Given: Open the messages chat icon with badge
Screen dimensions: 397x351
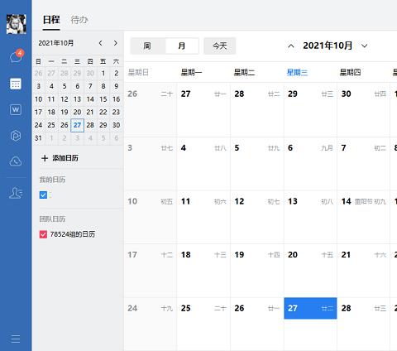Looking at the screenshot, I should point(16,57).
